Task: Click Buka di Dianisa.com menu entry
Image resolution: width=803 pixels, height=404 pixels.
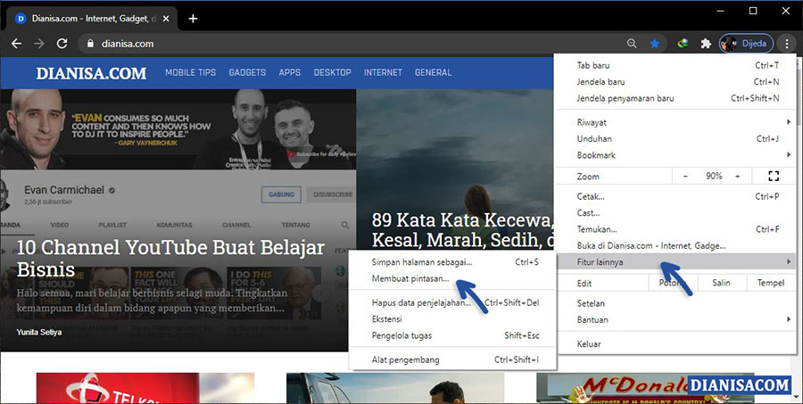Action: tap(675, 246)
